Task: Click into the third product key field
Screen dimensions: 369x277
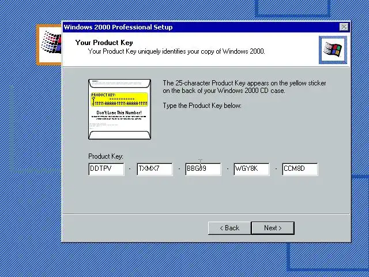Action: point(203,169)
